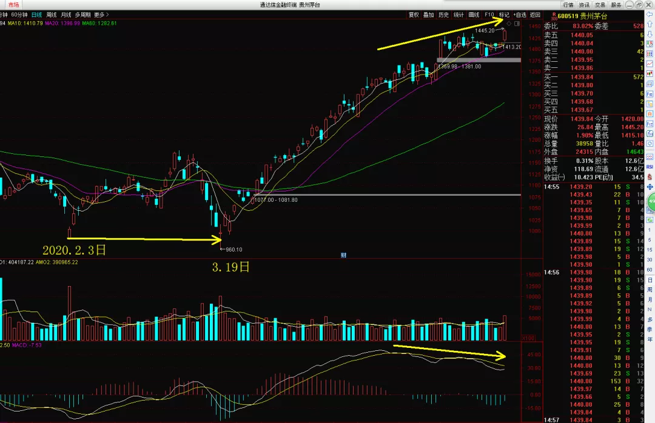Toggle the 复权 price adjustment option
655x423 pixels.
pyautogui.click(x=414, y=15)
